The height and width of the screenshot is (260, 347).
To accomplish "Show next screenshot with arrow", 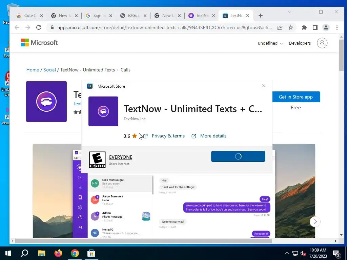I will click(x=315, y=222).
